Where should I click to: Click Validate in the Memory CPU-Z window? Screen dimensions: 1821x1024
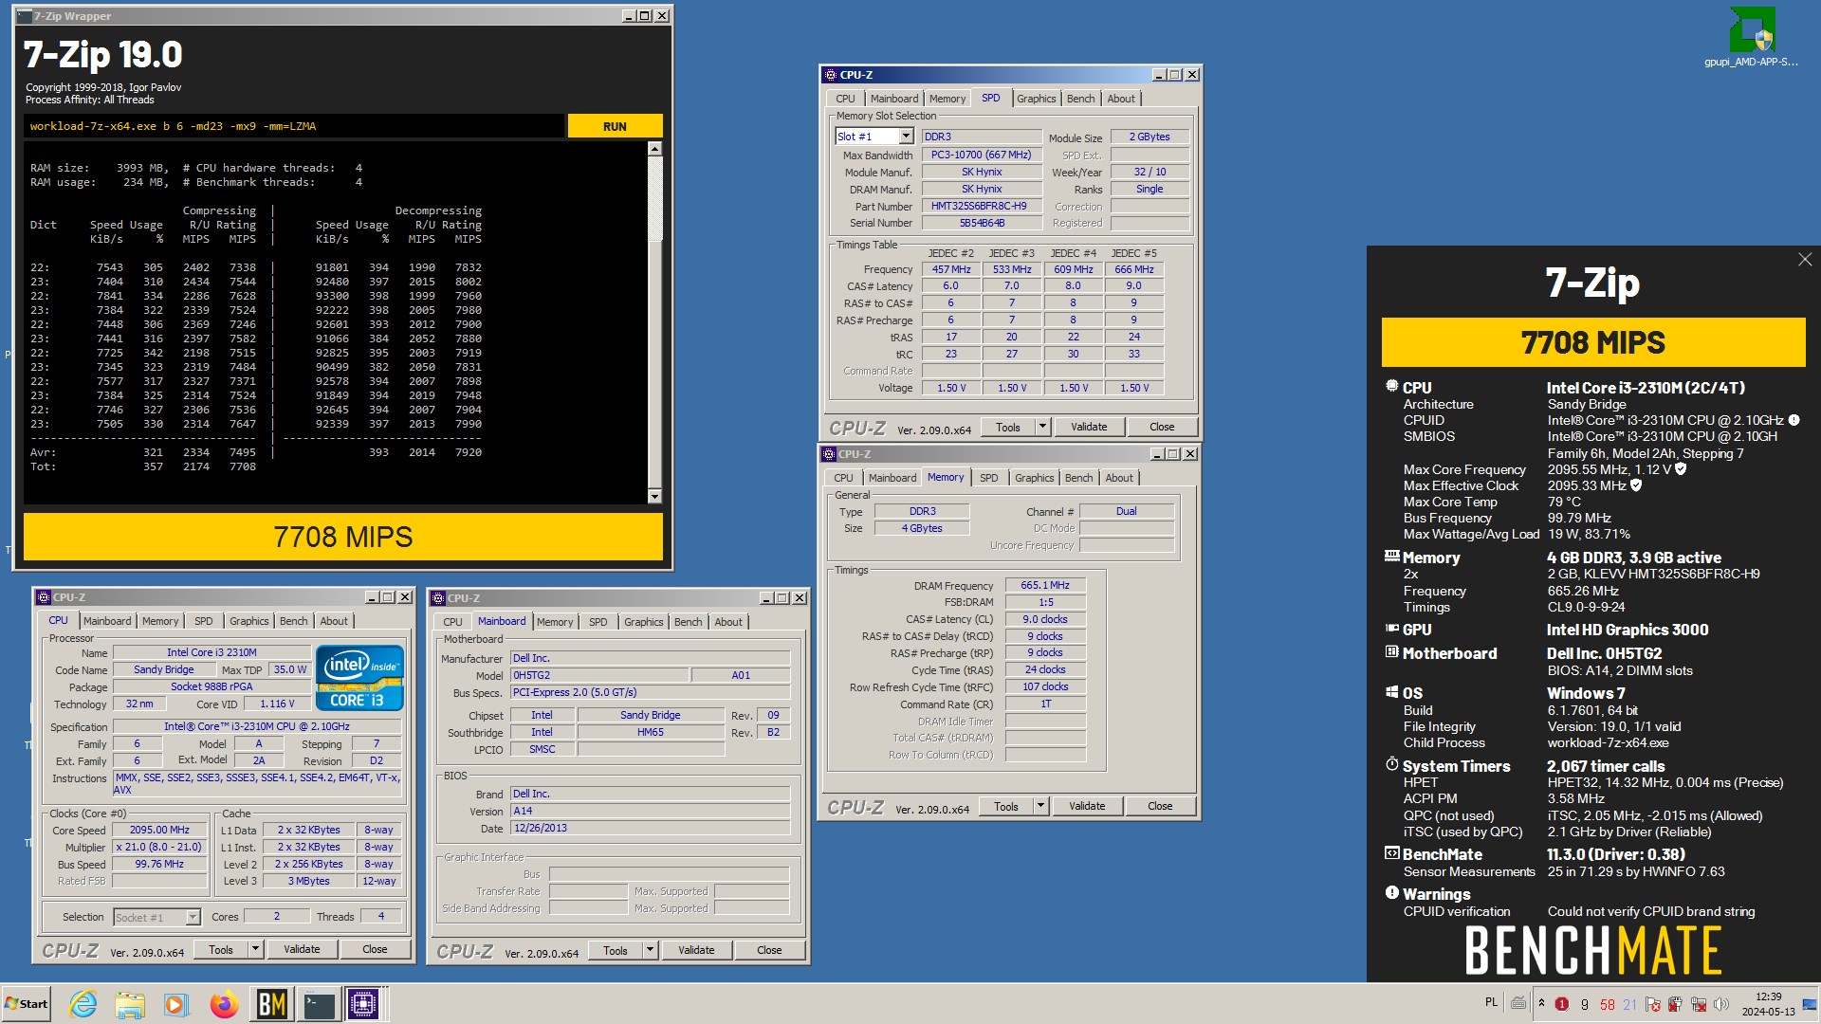1087,806
